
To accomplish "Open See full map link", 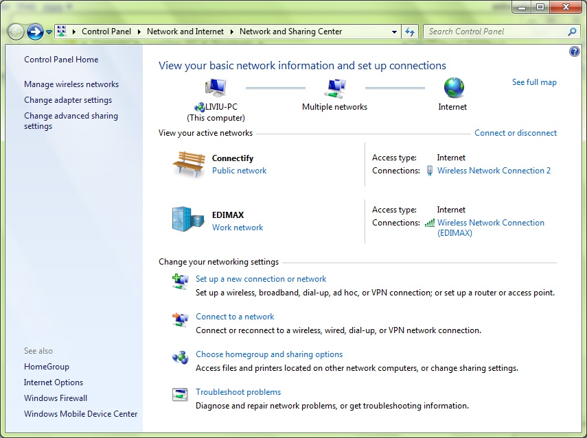I will pos(534,82).
